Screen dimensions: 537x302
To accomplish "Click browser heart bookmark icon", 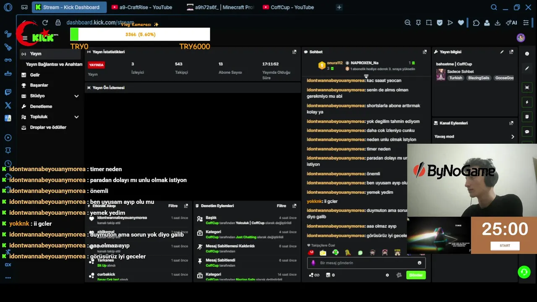I will point(461,23).
